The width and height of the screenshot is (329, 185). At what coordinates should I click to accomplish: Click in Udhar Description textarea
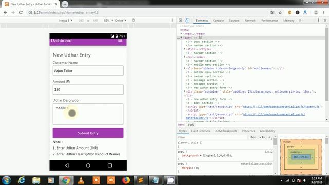[x=88, y=114]
